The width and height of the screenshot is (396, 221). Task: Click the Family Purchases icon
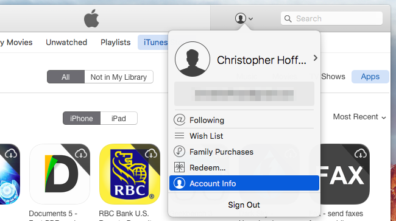pyautogui.click(x=179, y=152)
